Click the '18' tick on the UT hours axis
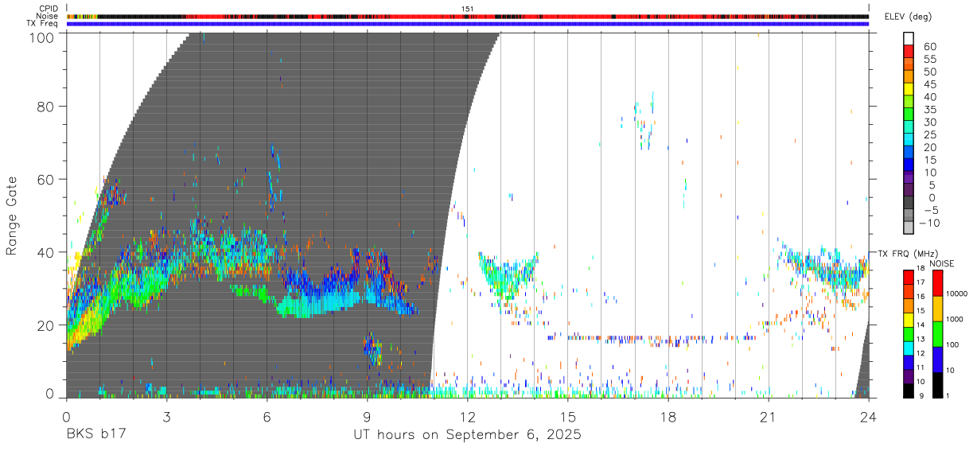The height and width of the screenshot is (451, 977). click(668, 418)
